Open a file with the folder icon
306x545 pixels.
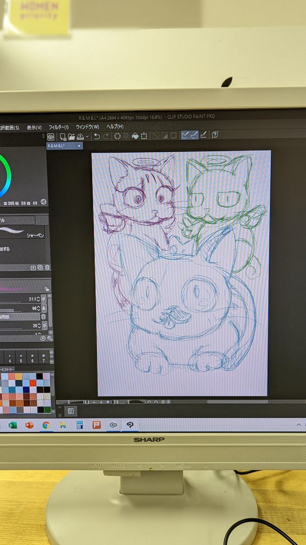[71, 136]
